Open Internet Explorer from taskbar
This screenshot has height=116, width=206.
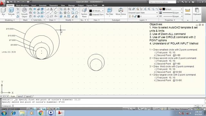[x=13, y=113]
